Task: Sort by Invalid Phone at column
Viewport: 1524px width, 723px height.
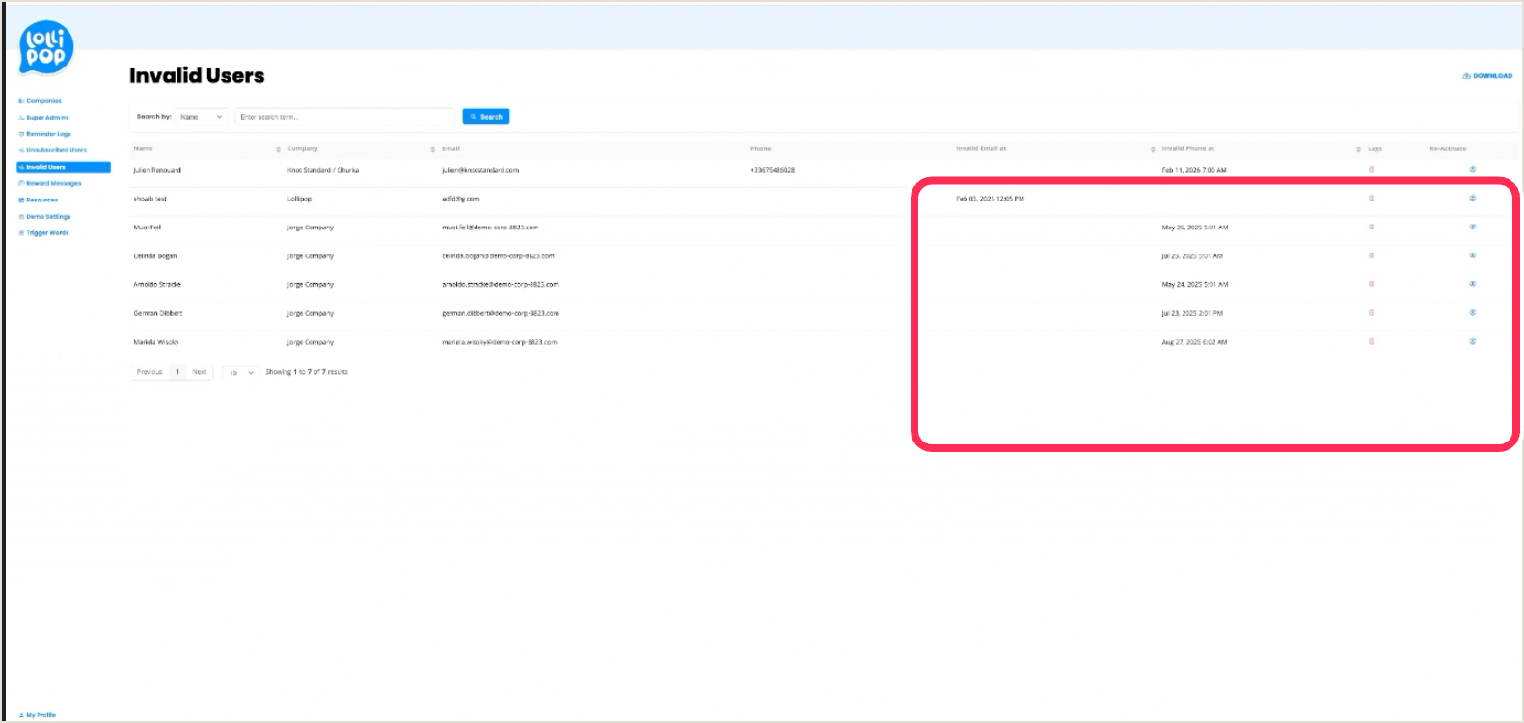Action: pyautogui.click(x=1358, y=149)
